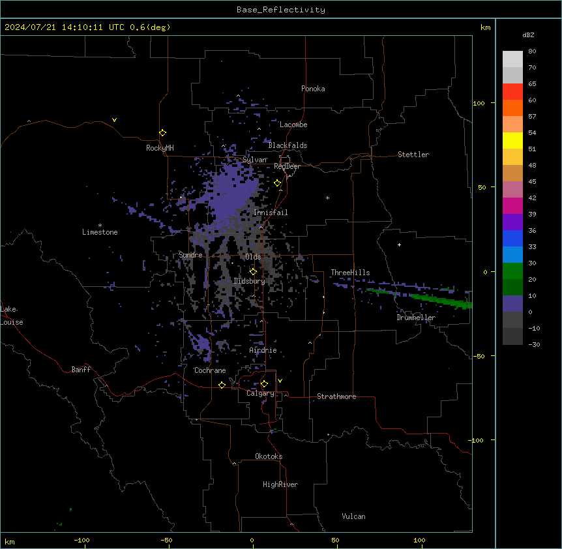Select the RockyMH map label
This screenshot has height=549, width=562.
coord(160,148)
